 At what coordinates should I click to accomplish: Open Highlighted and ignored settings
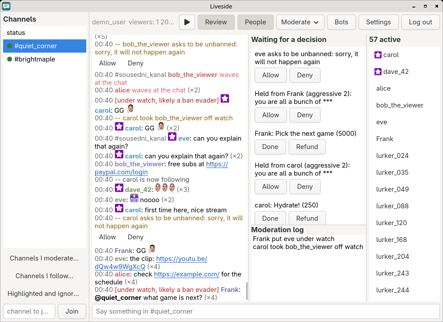pos(44,294)
